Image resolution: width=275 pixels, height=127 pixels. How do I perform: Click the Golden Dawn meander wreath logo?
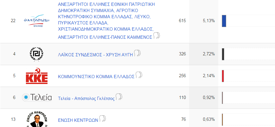(x=36, y=54)
